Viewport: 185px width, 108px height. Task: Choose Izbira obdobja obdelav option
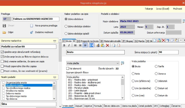(x=66, y=26)
